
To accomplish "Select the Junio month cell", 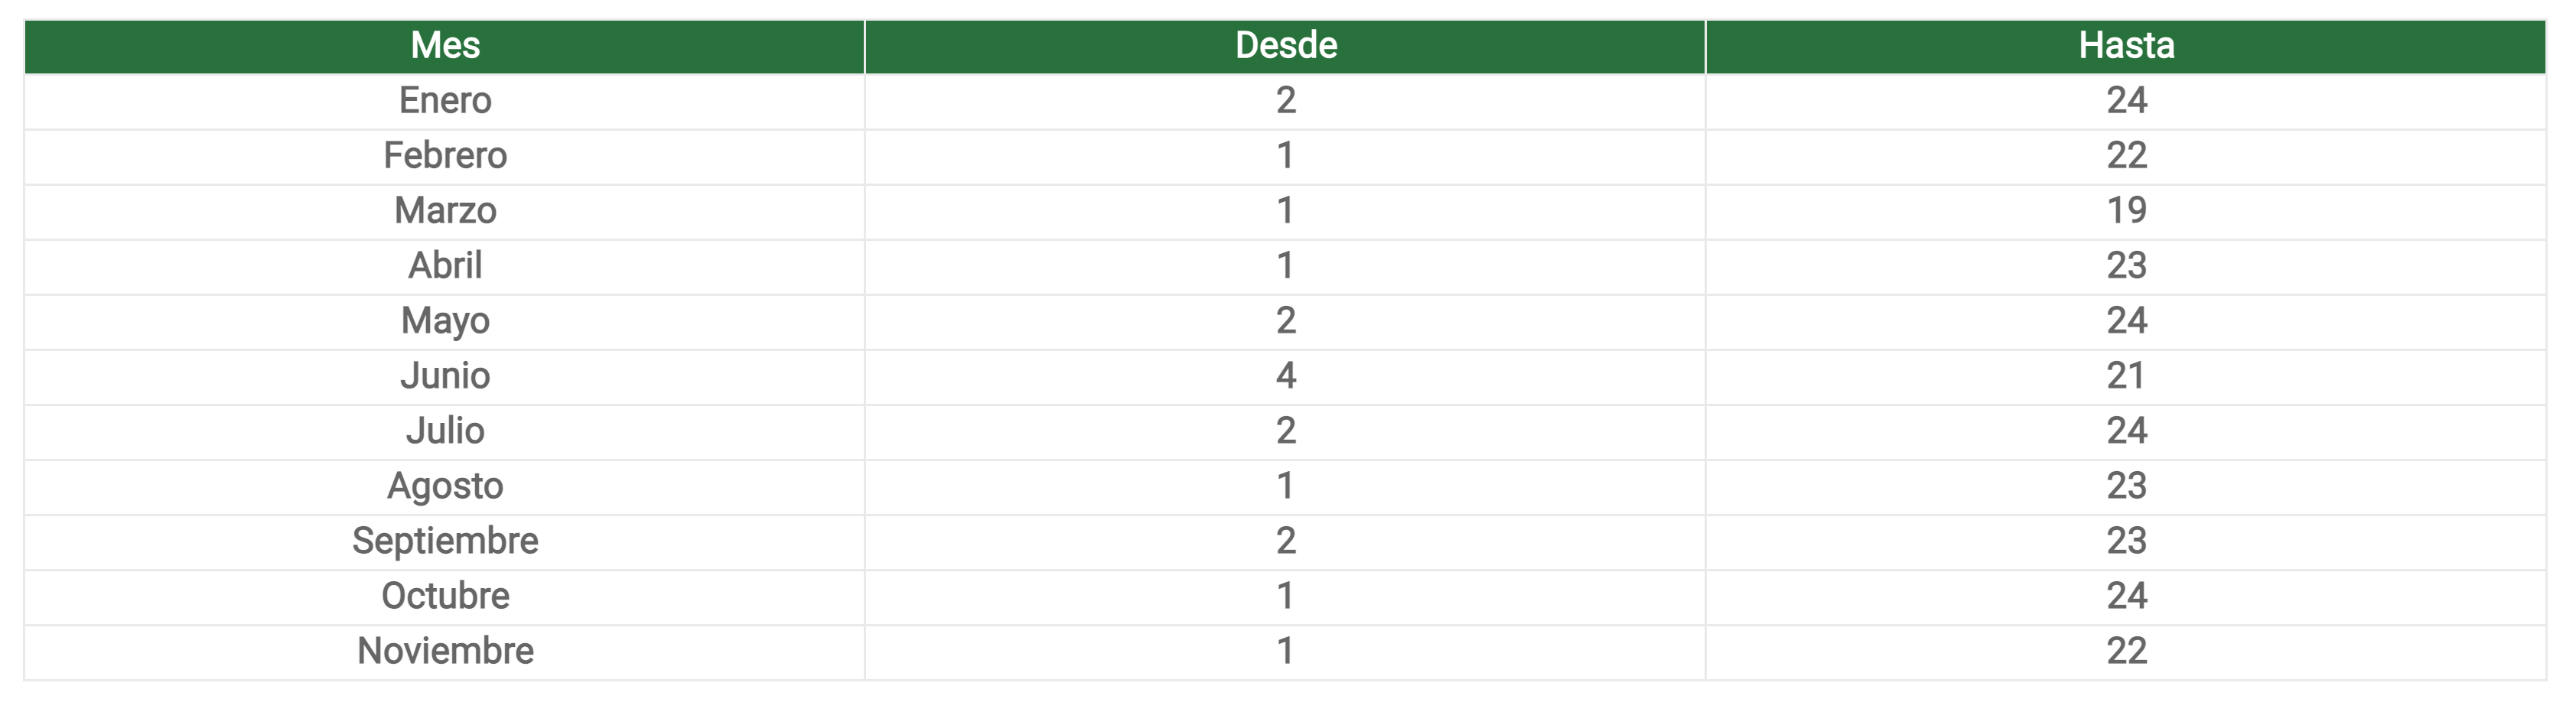I will [x=445, y=376].
